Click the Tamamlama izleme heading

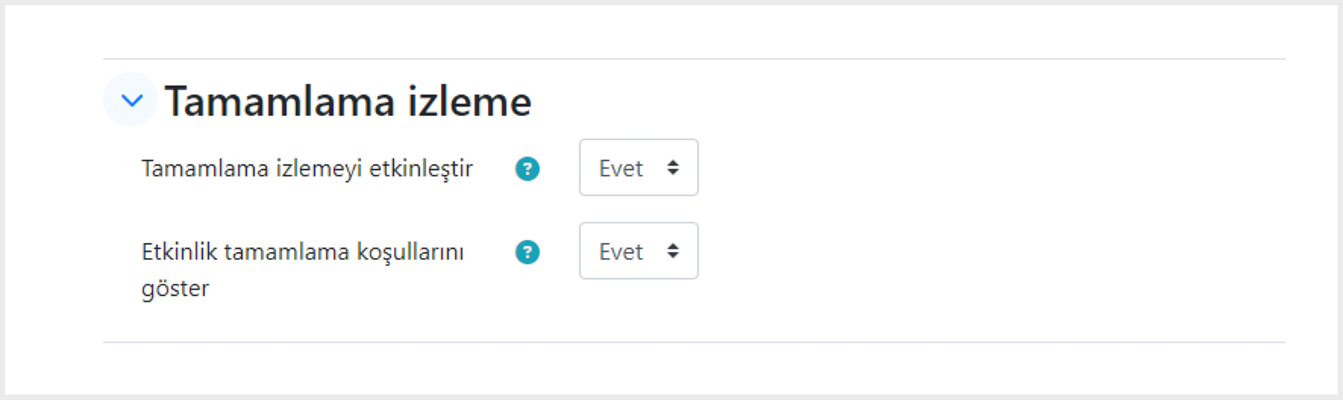coord(348,102)
